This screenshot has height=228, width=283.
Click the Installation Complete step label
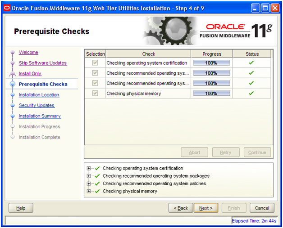coord(39,137)
